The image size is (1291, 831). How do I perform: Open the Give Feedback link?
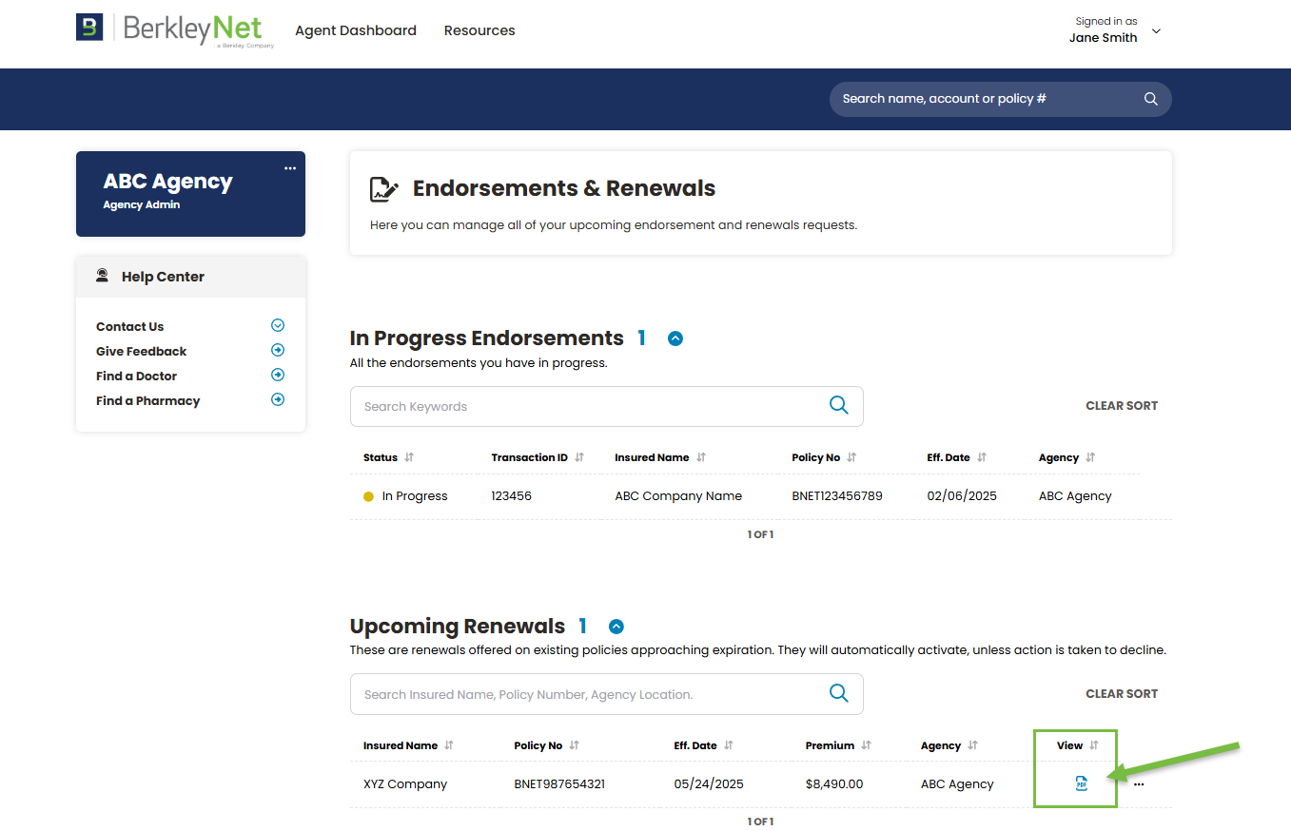142,351
